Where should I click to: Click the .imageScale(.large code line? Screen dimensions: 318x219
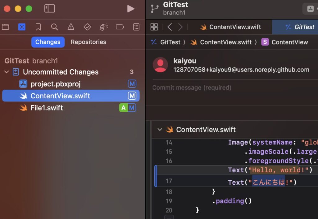pos(281,152)
